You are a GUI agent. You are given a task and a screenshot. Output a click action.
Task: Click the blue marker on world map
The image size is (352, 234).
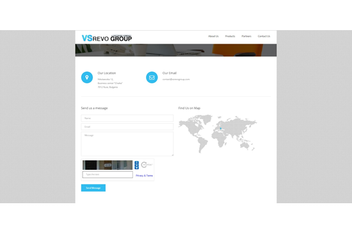pos(221,129)
